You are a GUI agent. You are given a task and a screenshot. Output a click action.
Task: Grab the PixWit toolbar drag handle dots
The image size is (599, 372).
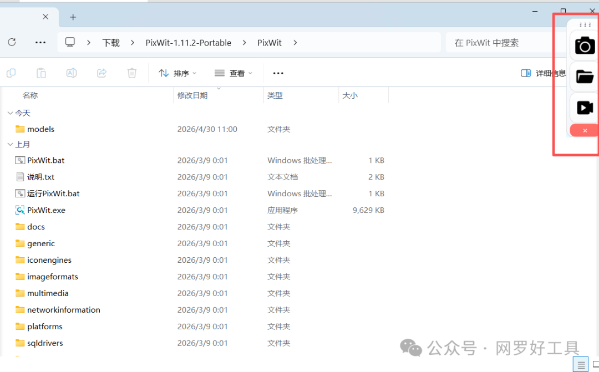tap(585, 25)
